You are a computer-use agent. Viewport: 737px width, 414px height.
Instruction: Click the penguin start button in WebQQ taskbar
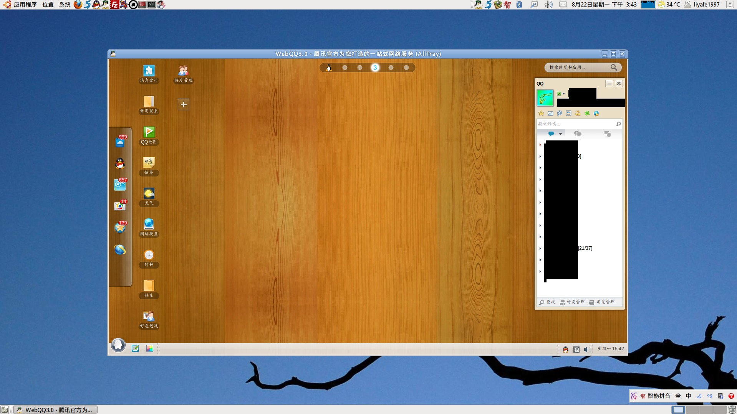(x=118, y=345)
